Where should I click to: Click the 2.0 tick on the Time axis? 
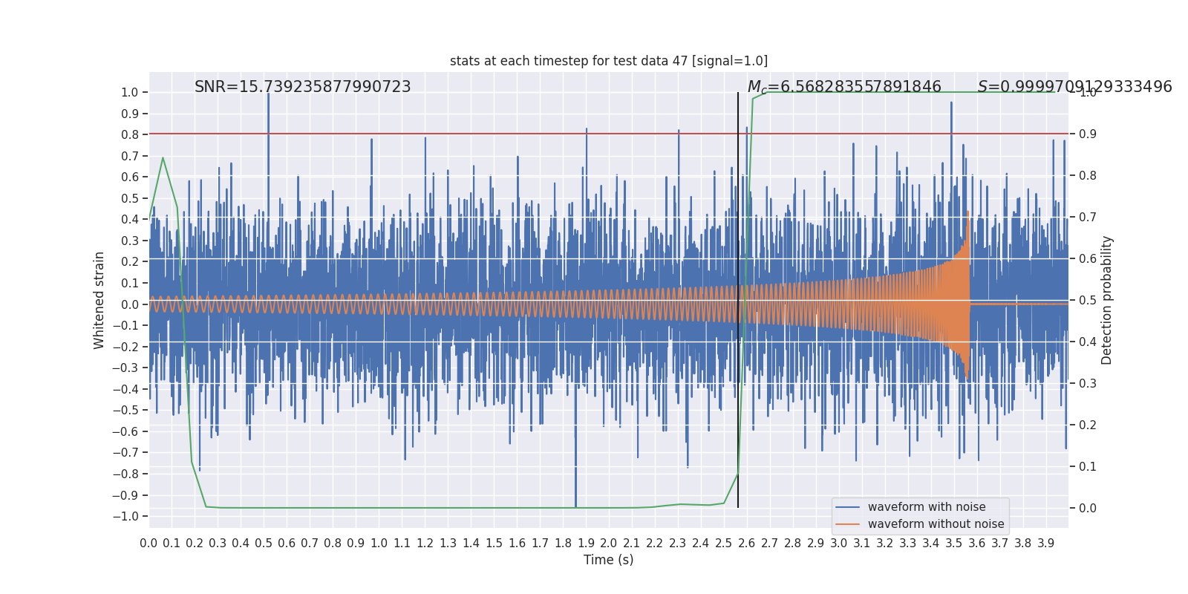click(609, 544)
